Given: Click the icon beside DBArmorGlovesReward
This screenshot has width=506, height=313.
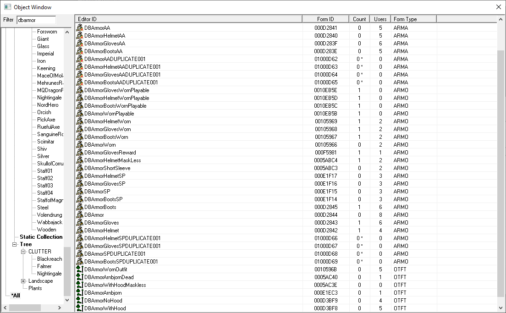Looking at the screenshot, I should [79, 153].
